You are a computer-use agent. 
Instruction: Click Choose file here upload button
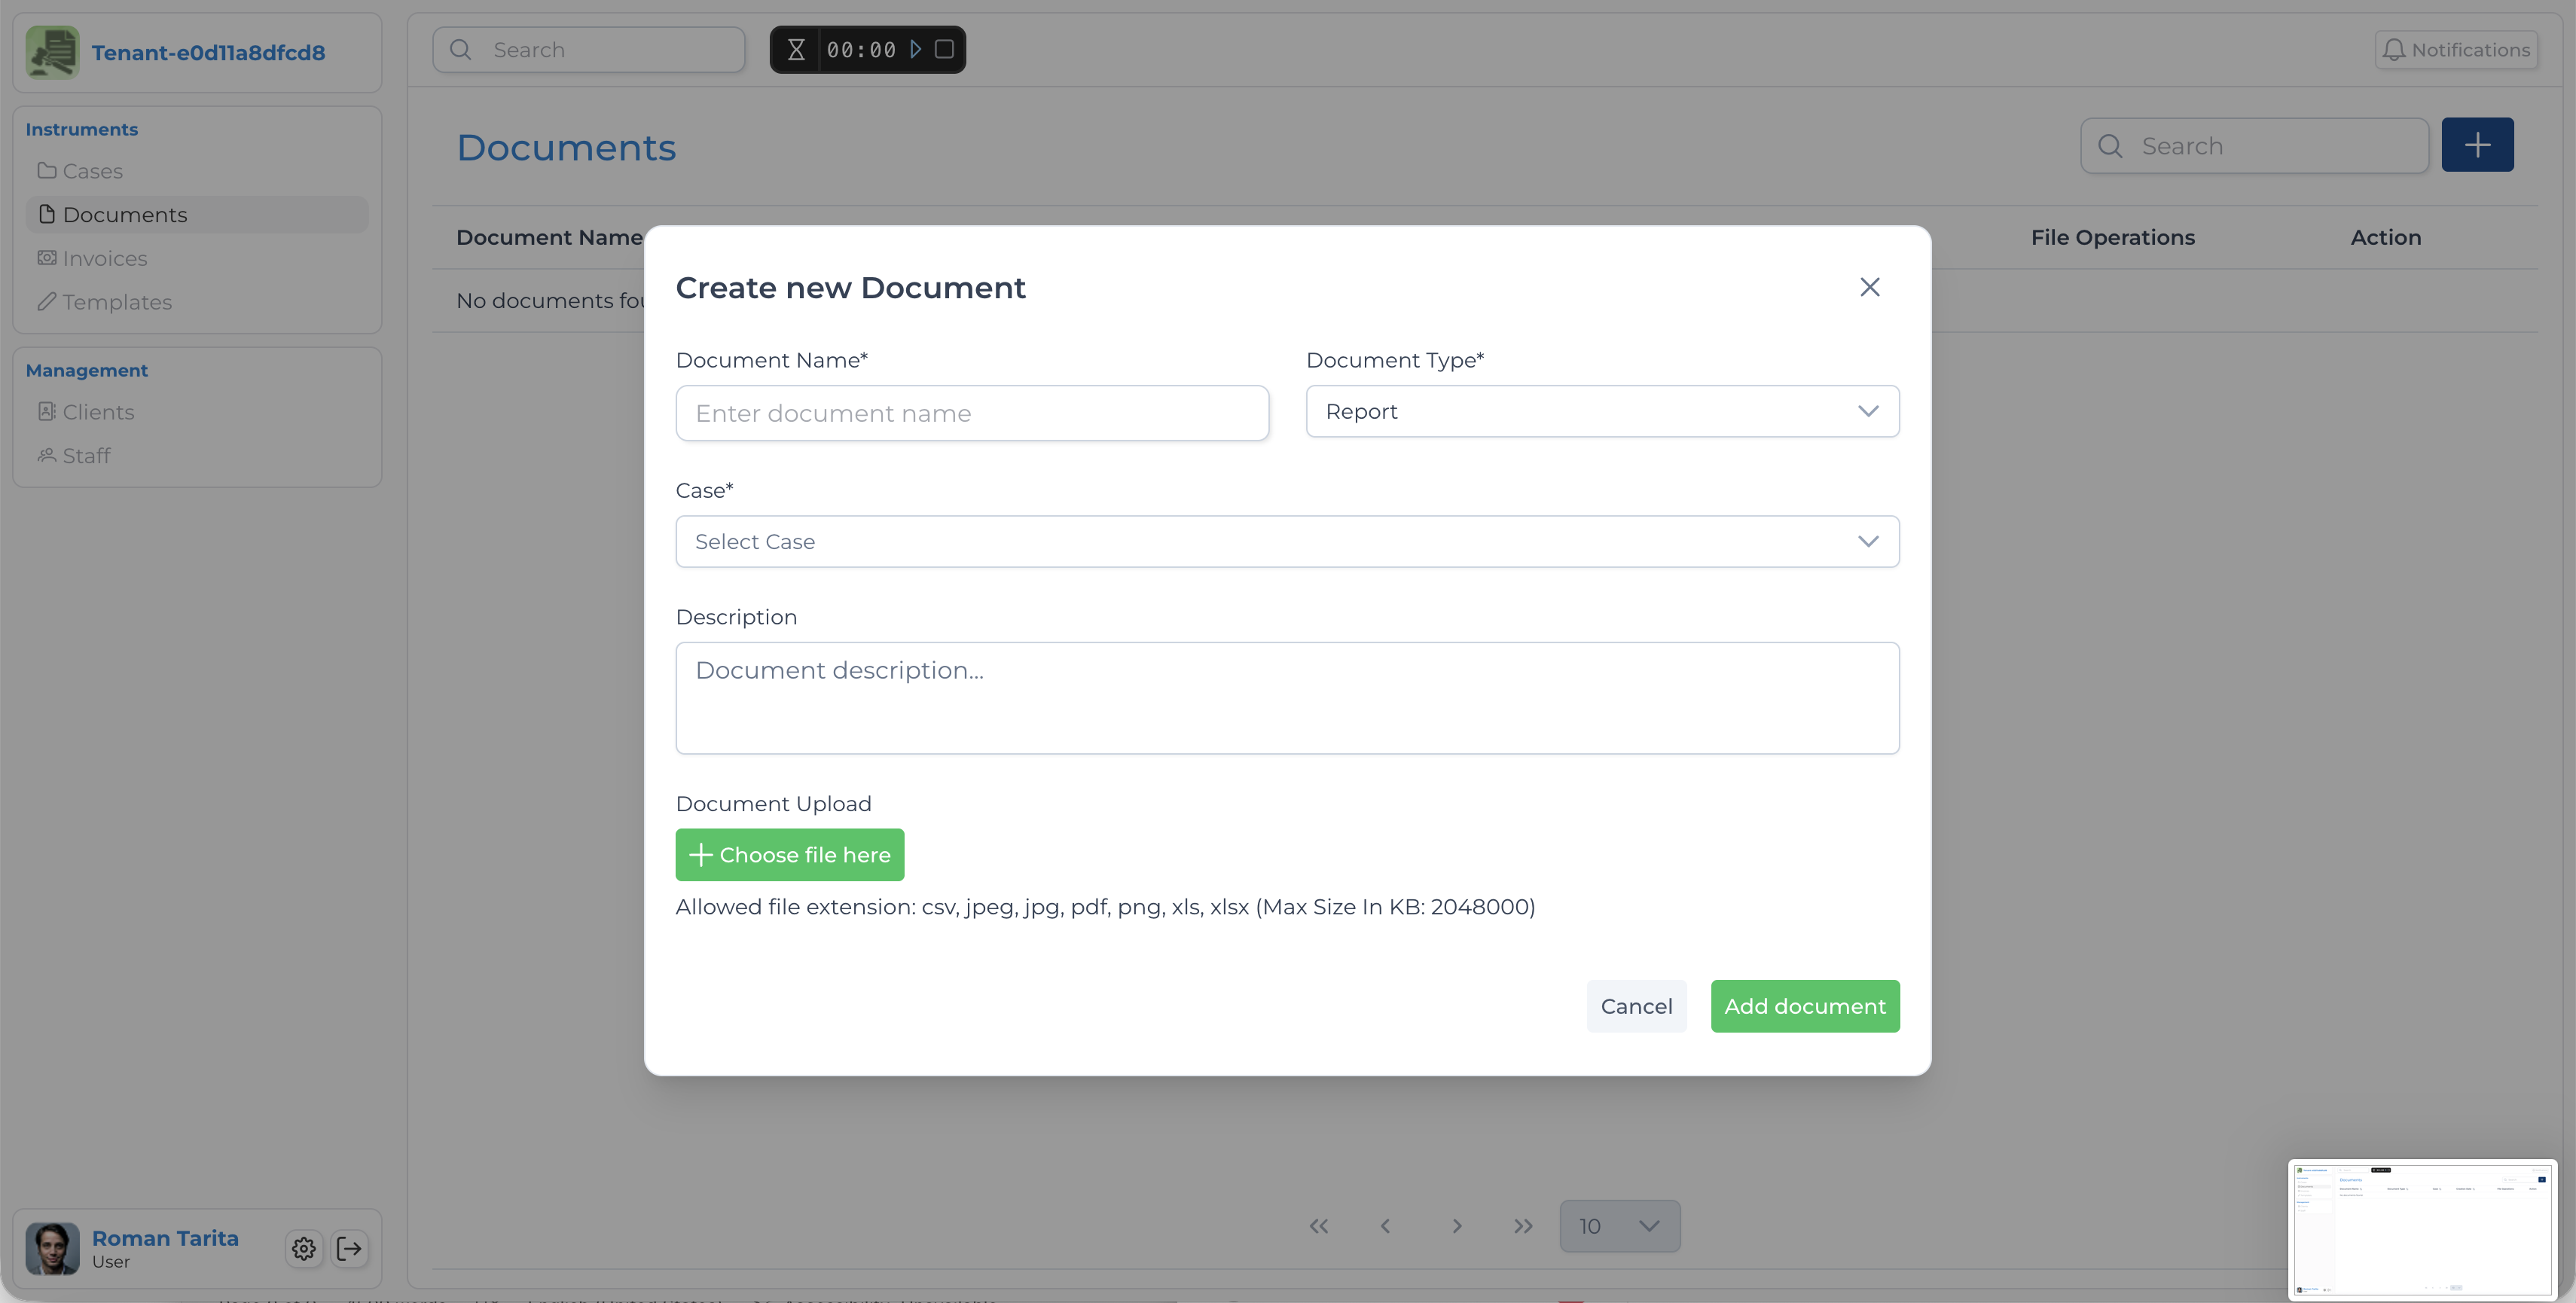tap(789, 855)
